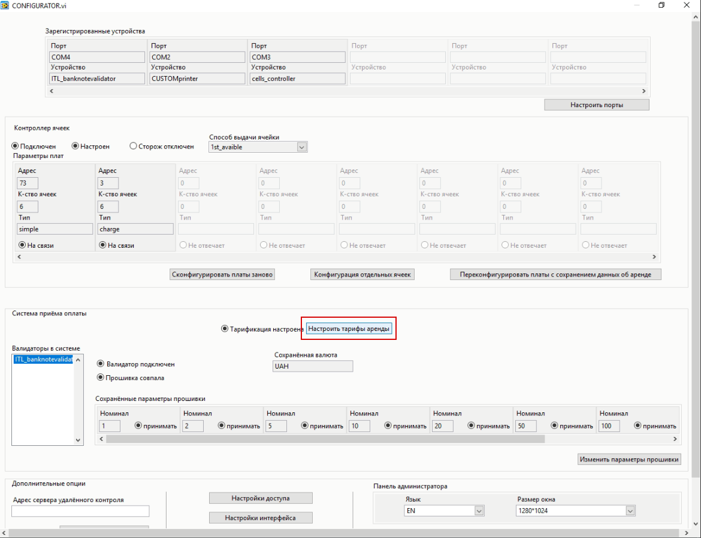This screenshot has height=538, width=701.
Task: Open Настроить тарифы аренды settings
Action: (x=349, y=329)
